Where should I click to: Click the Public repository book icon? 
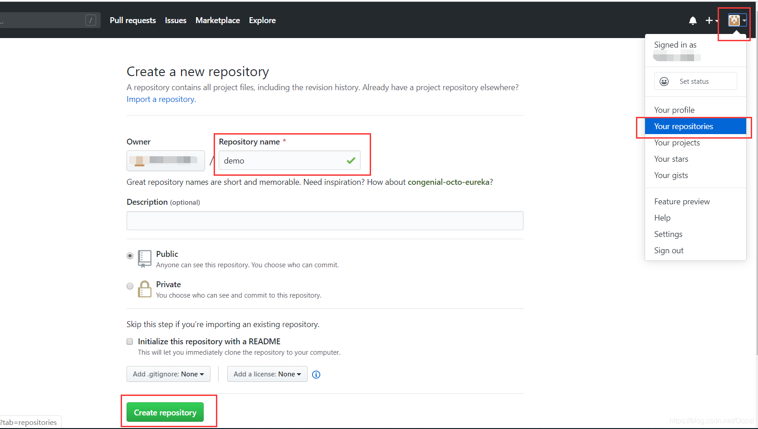tap(145, 259)
